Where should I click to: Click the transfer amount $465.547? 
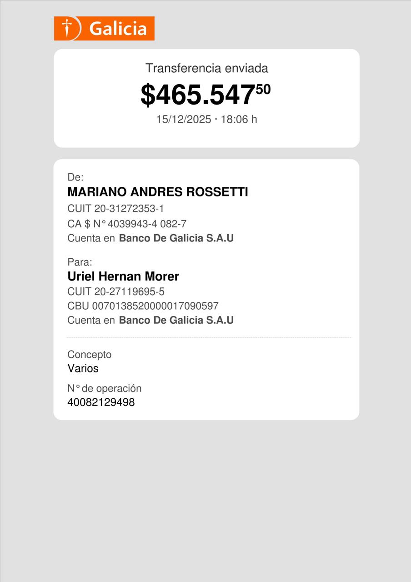click(x=197, y=95)
